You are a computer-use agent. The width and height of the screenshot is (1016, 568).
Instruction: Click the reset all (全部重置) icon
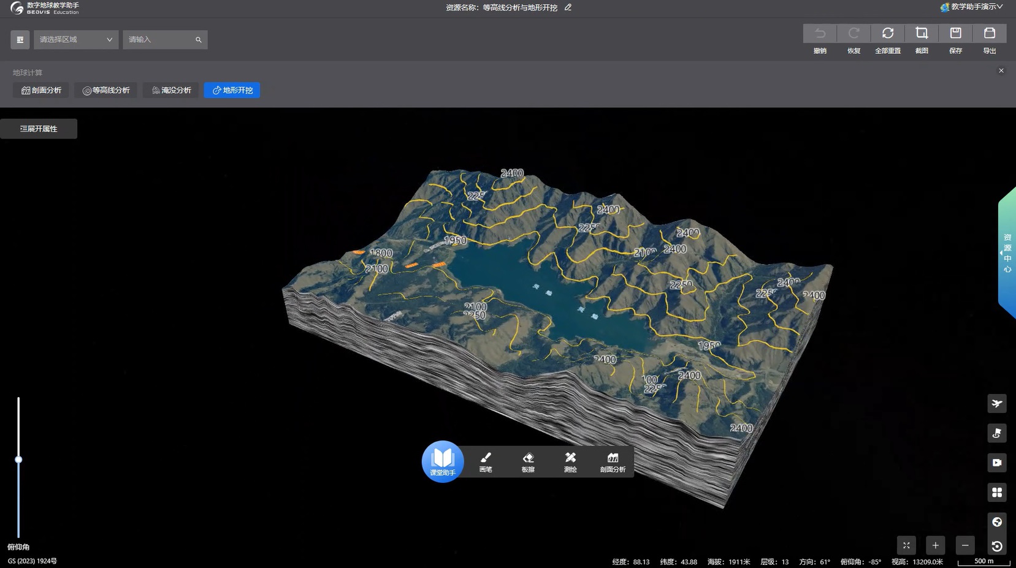[x=888, y=33]
